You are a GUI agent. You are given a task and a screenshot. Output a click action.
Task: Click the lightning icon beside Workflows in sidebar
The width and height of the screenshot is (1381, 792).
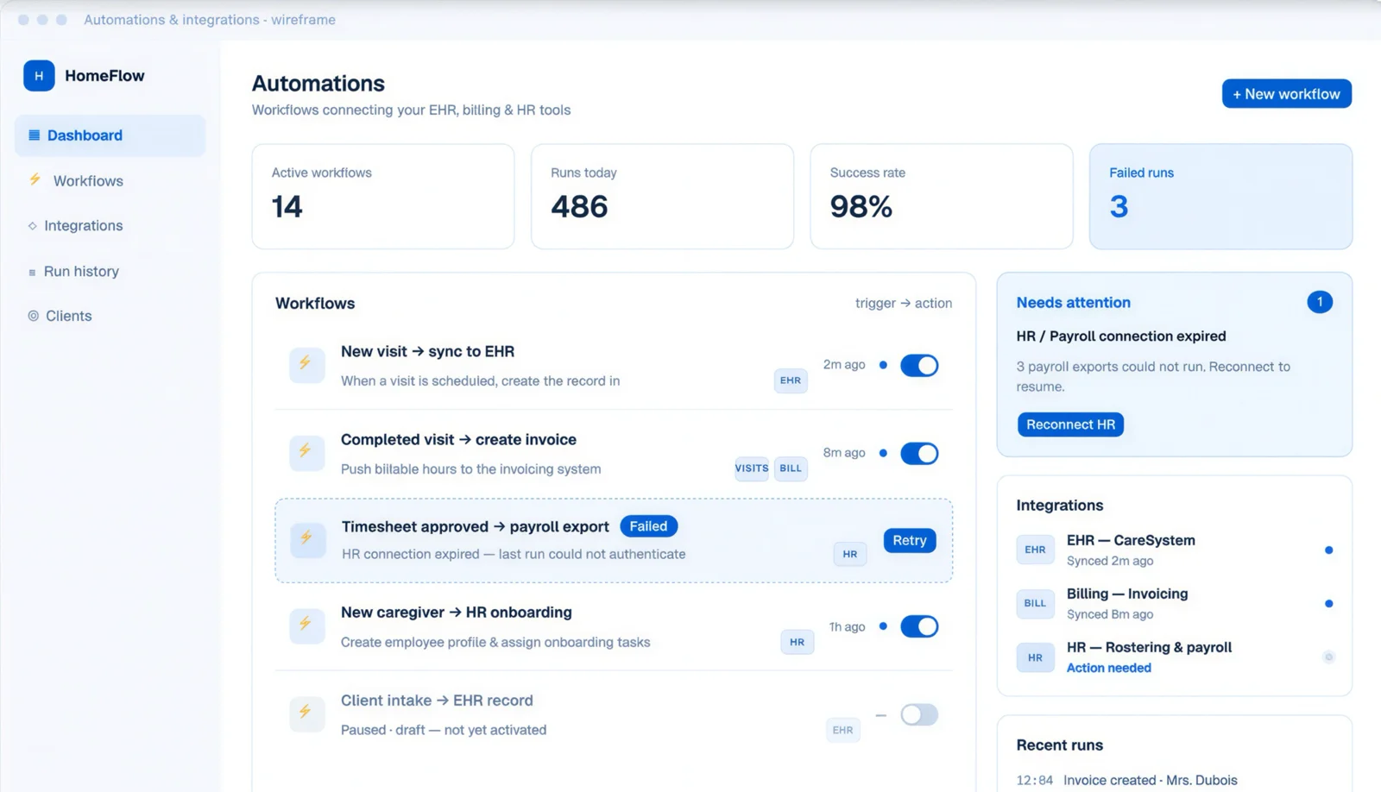coord(35,179)
